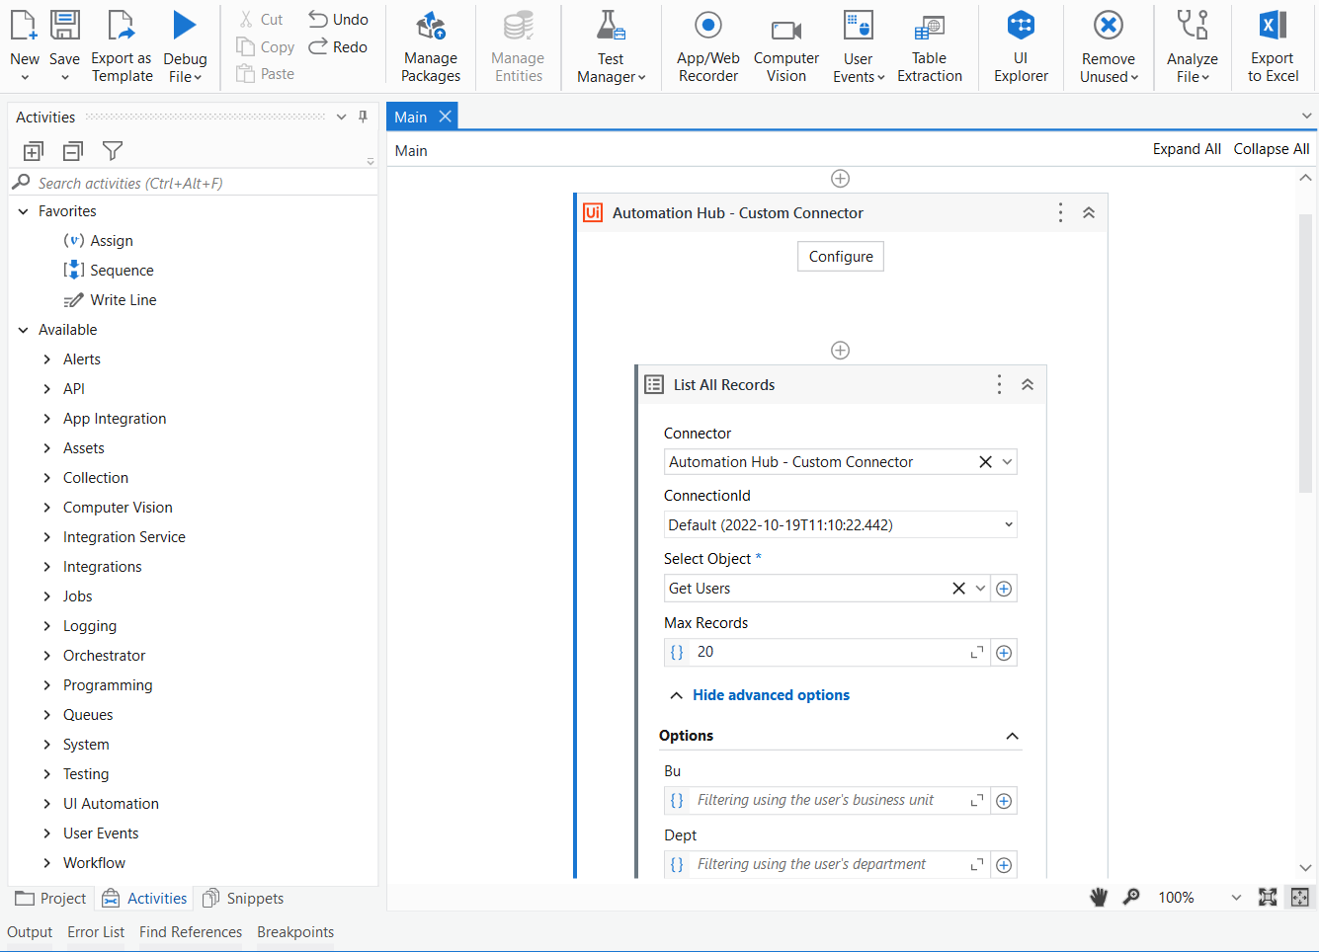Open the activities filter funnel
Viewport: 1319px width, 952px height.
pyautogui.click(x=113, y=151)
